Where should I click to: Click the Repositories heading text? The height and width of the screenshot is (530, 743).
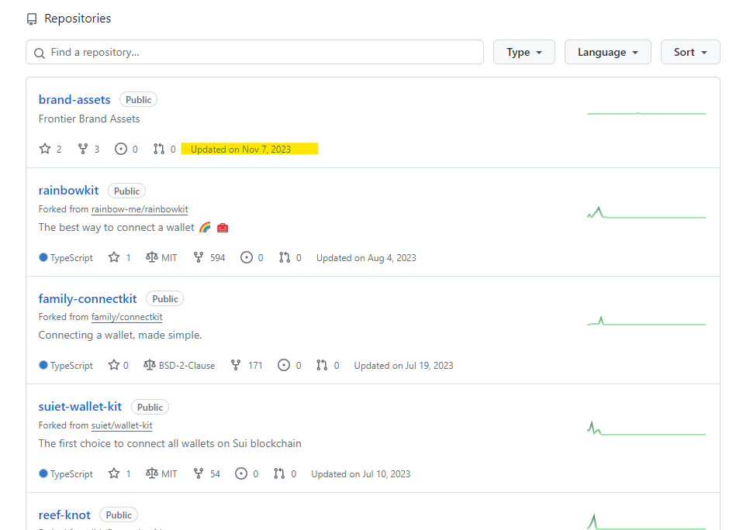(78, 19)
